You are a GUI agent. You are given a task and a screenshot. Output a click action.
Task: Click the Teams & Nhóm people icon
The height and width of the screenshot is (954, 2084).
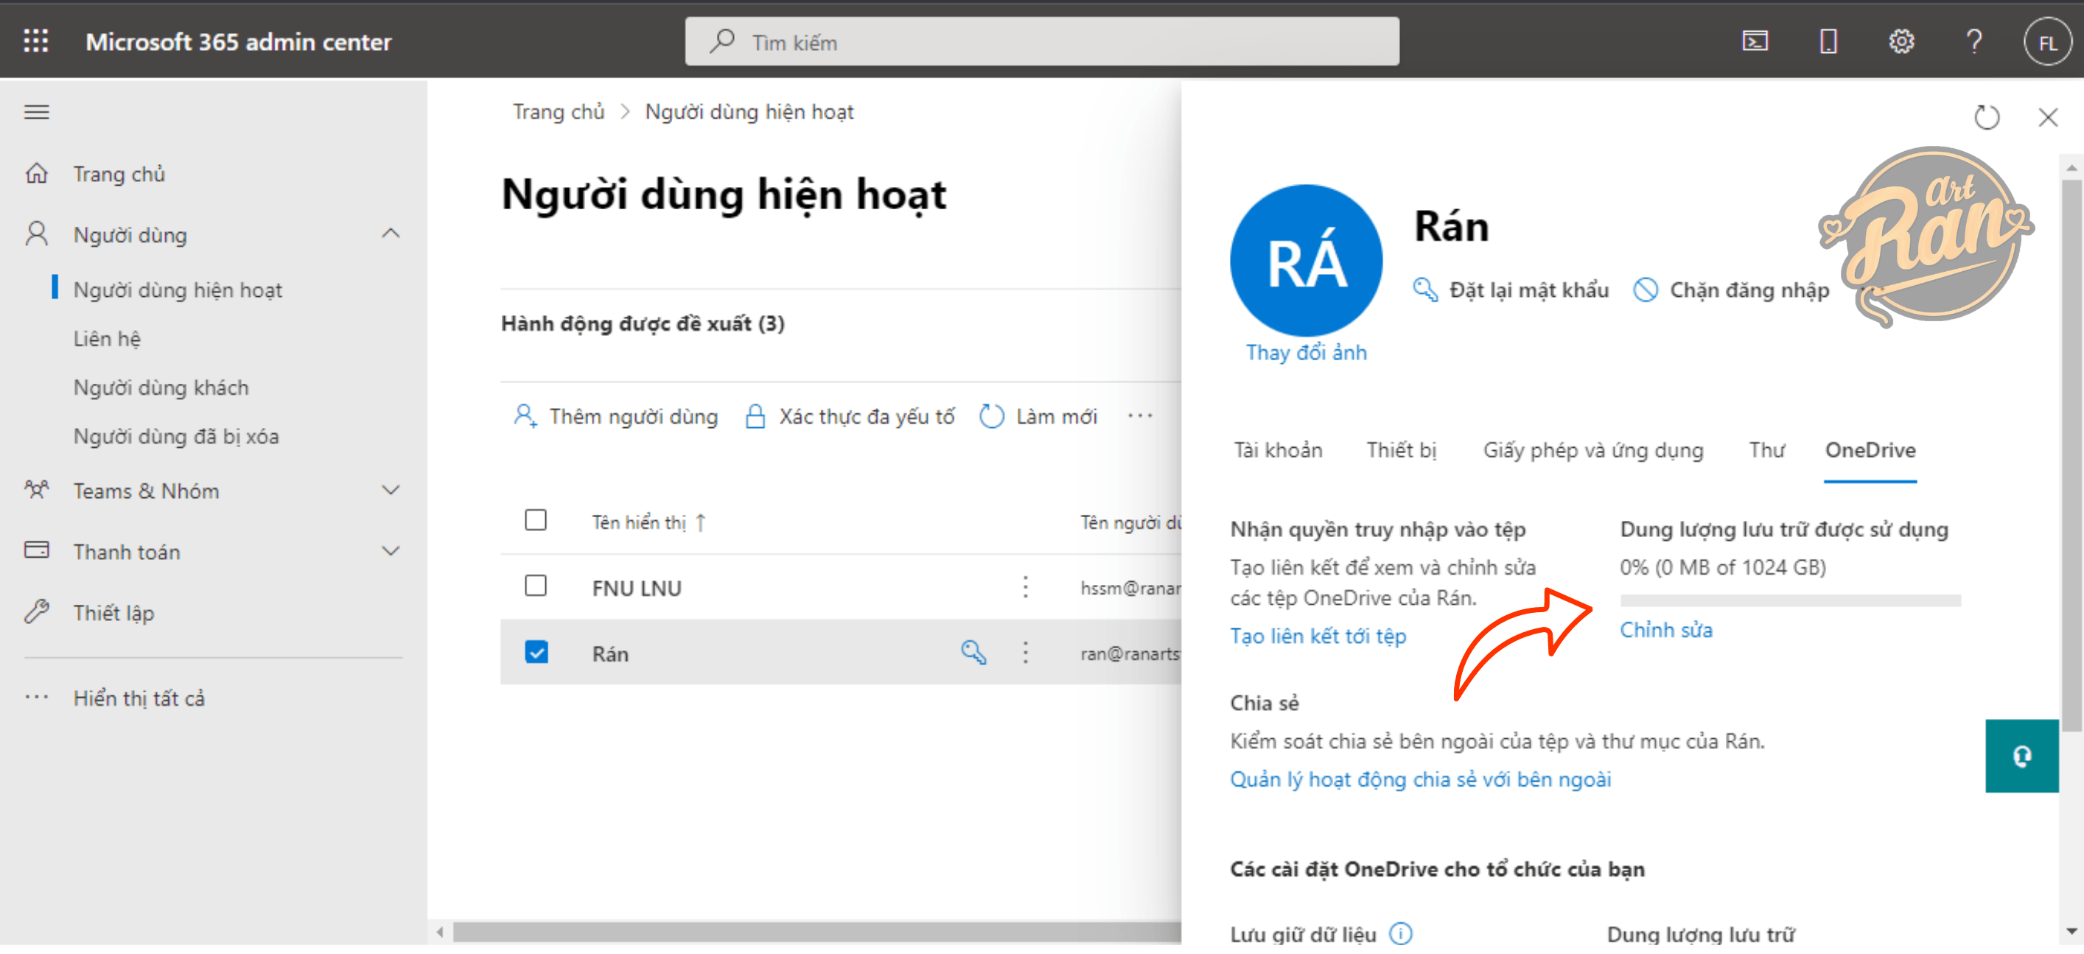pyautogui.click(x=36, y=490)
